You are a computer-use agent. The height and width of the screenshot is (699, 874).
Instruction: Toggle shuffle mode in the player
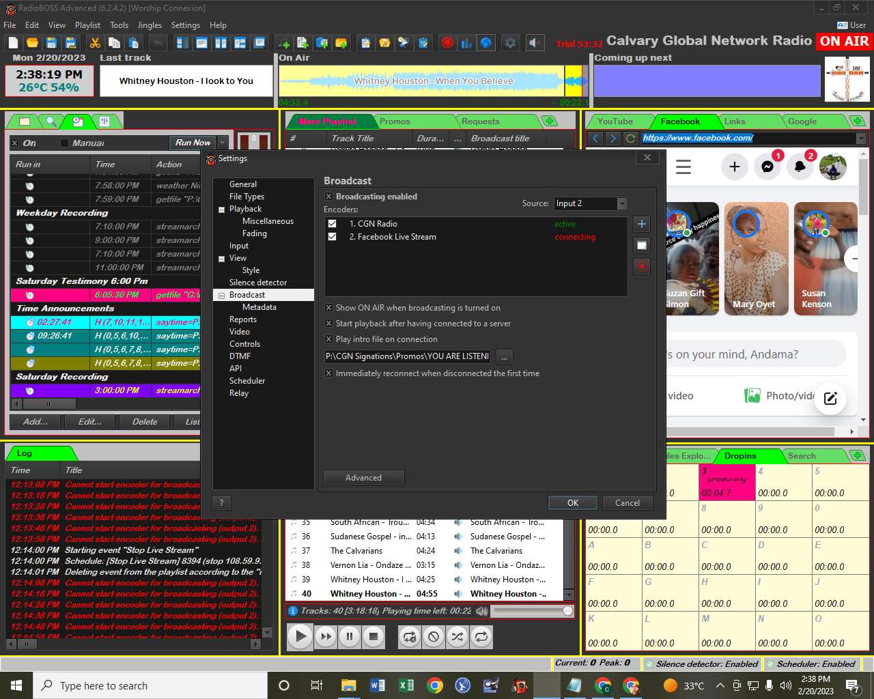[x=457, y=637]
